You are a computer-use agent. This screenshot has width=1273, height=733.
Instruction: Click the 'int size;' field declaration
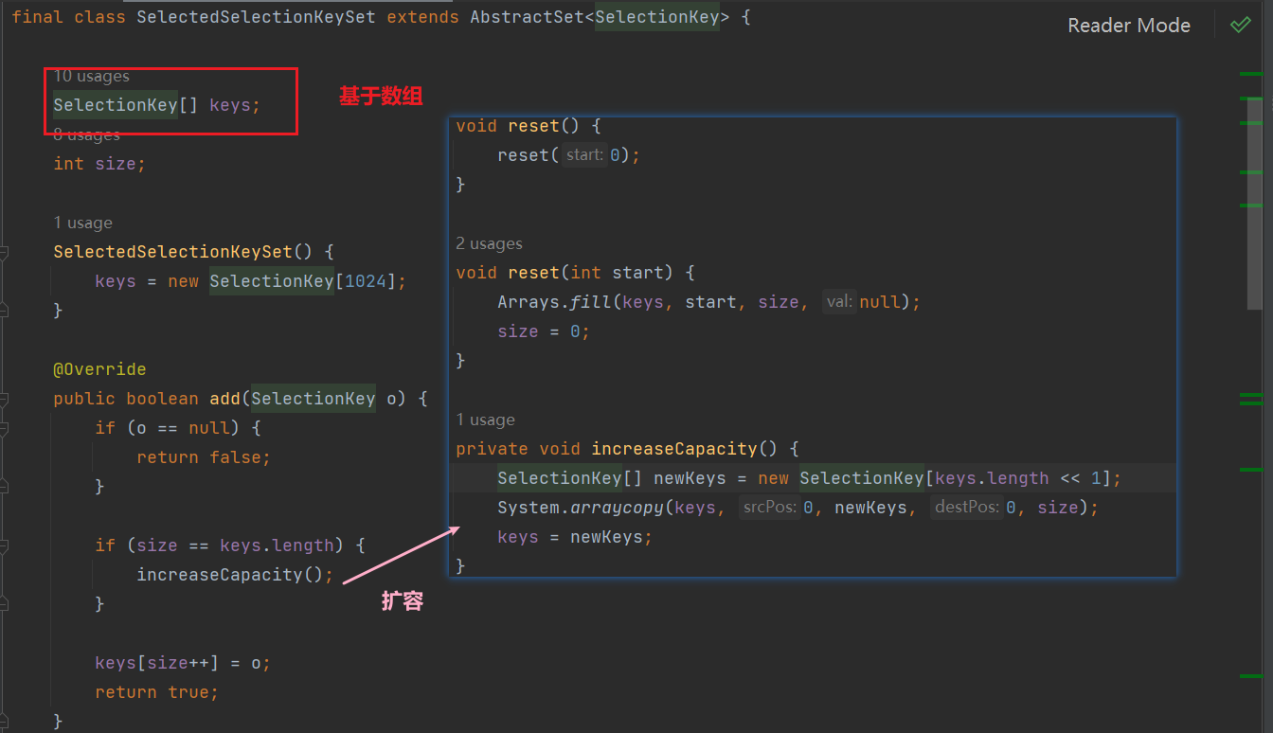99,164
